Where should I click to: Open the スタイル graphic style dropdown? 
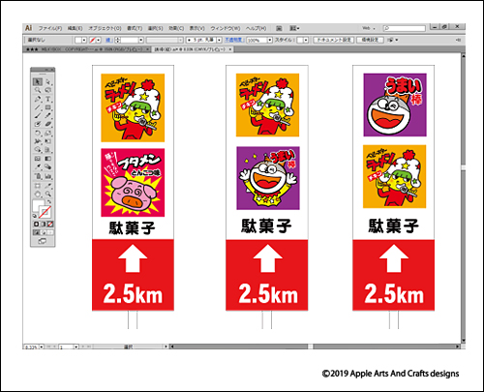pyautogui.click(x=306, y=40)
